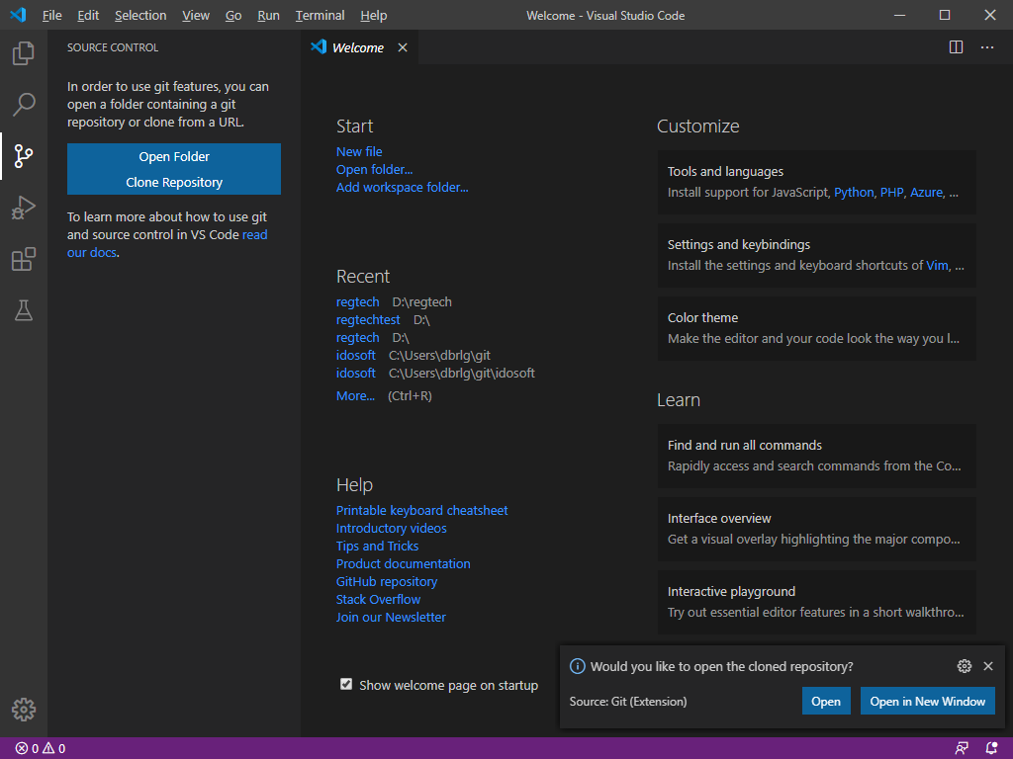Viewport: 1013px width, 759px height.
Task: Open the Selection menu
Action: pos(140,16)
